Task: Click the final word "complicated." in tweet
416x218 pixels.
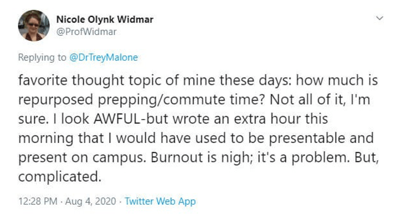Action: point(60,177)
